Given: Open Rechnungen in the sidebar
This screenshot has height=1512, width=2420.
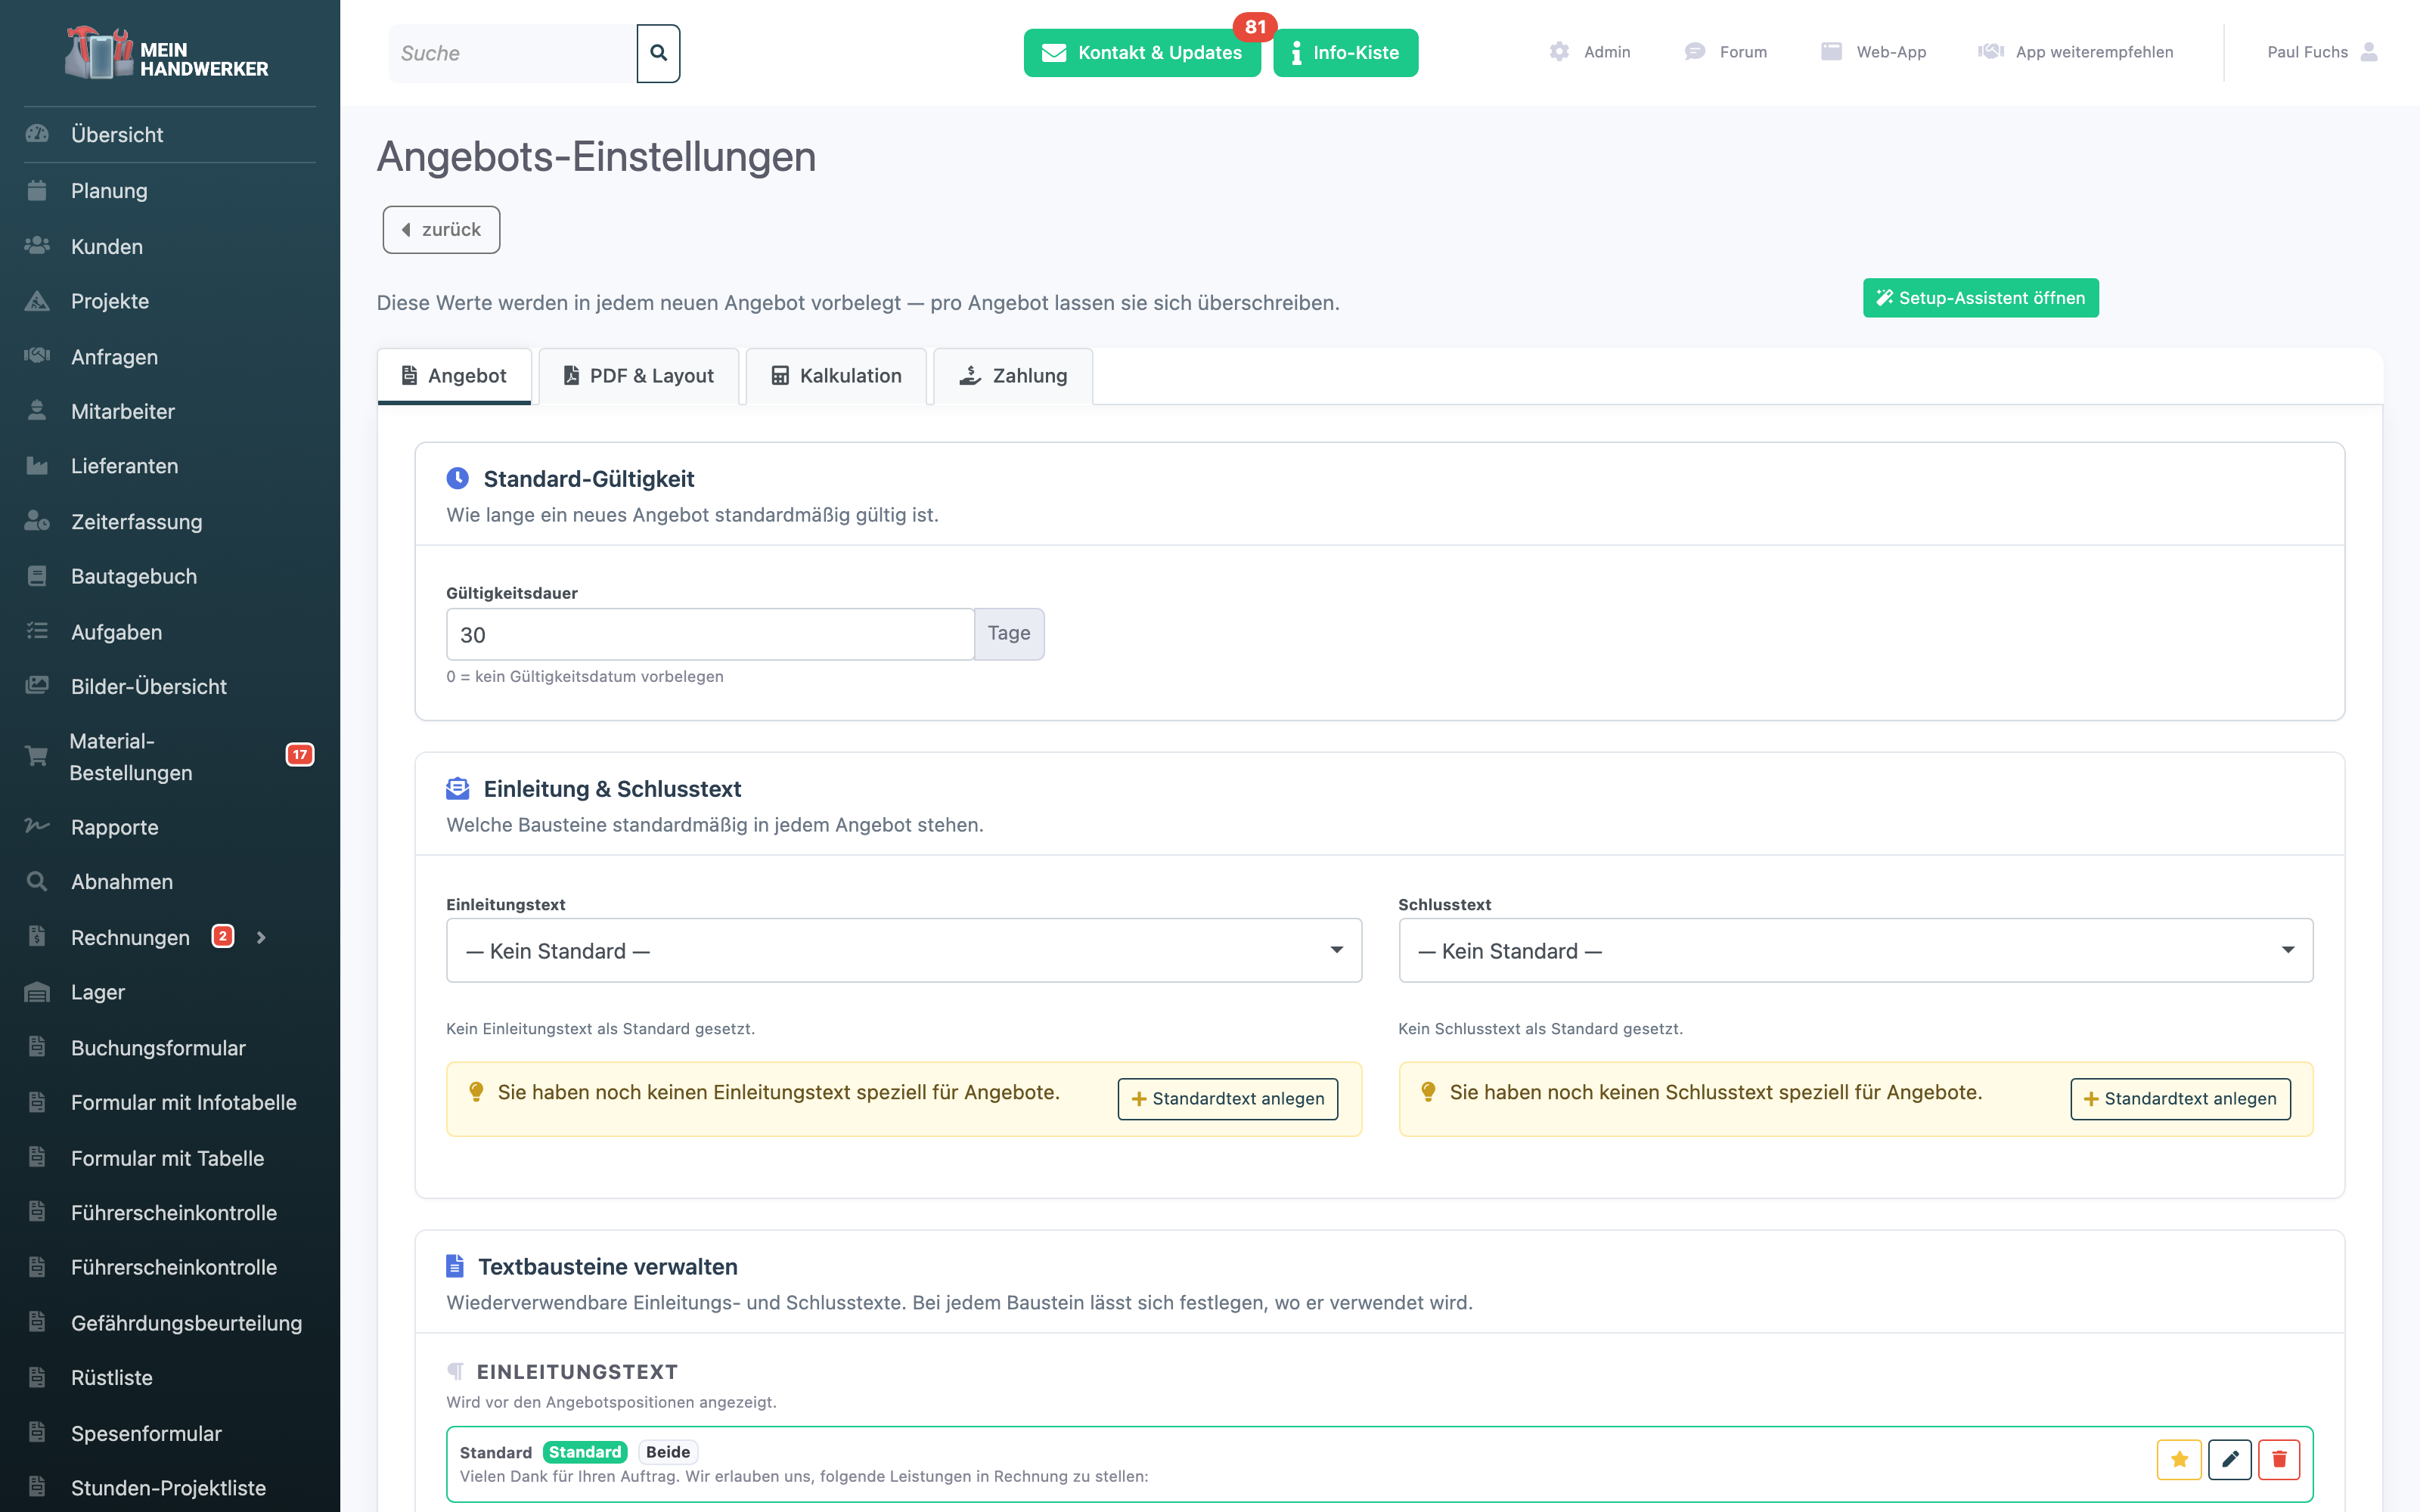Looking at the screenshot, I should click(x=130, y=937).
